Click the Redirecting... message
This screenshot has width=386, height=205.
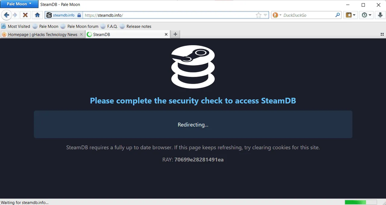[x=193, y=125]
